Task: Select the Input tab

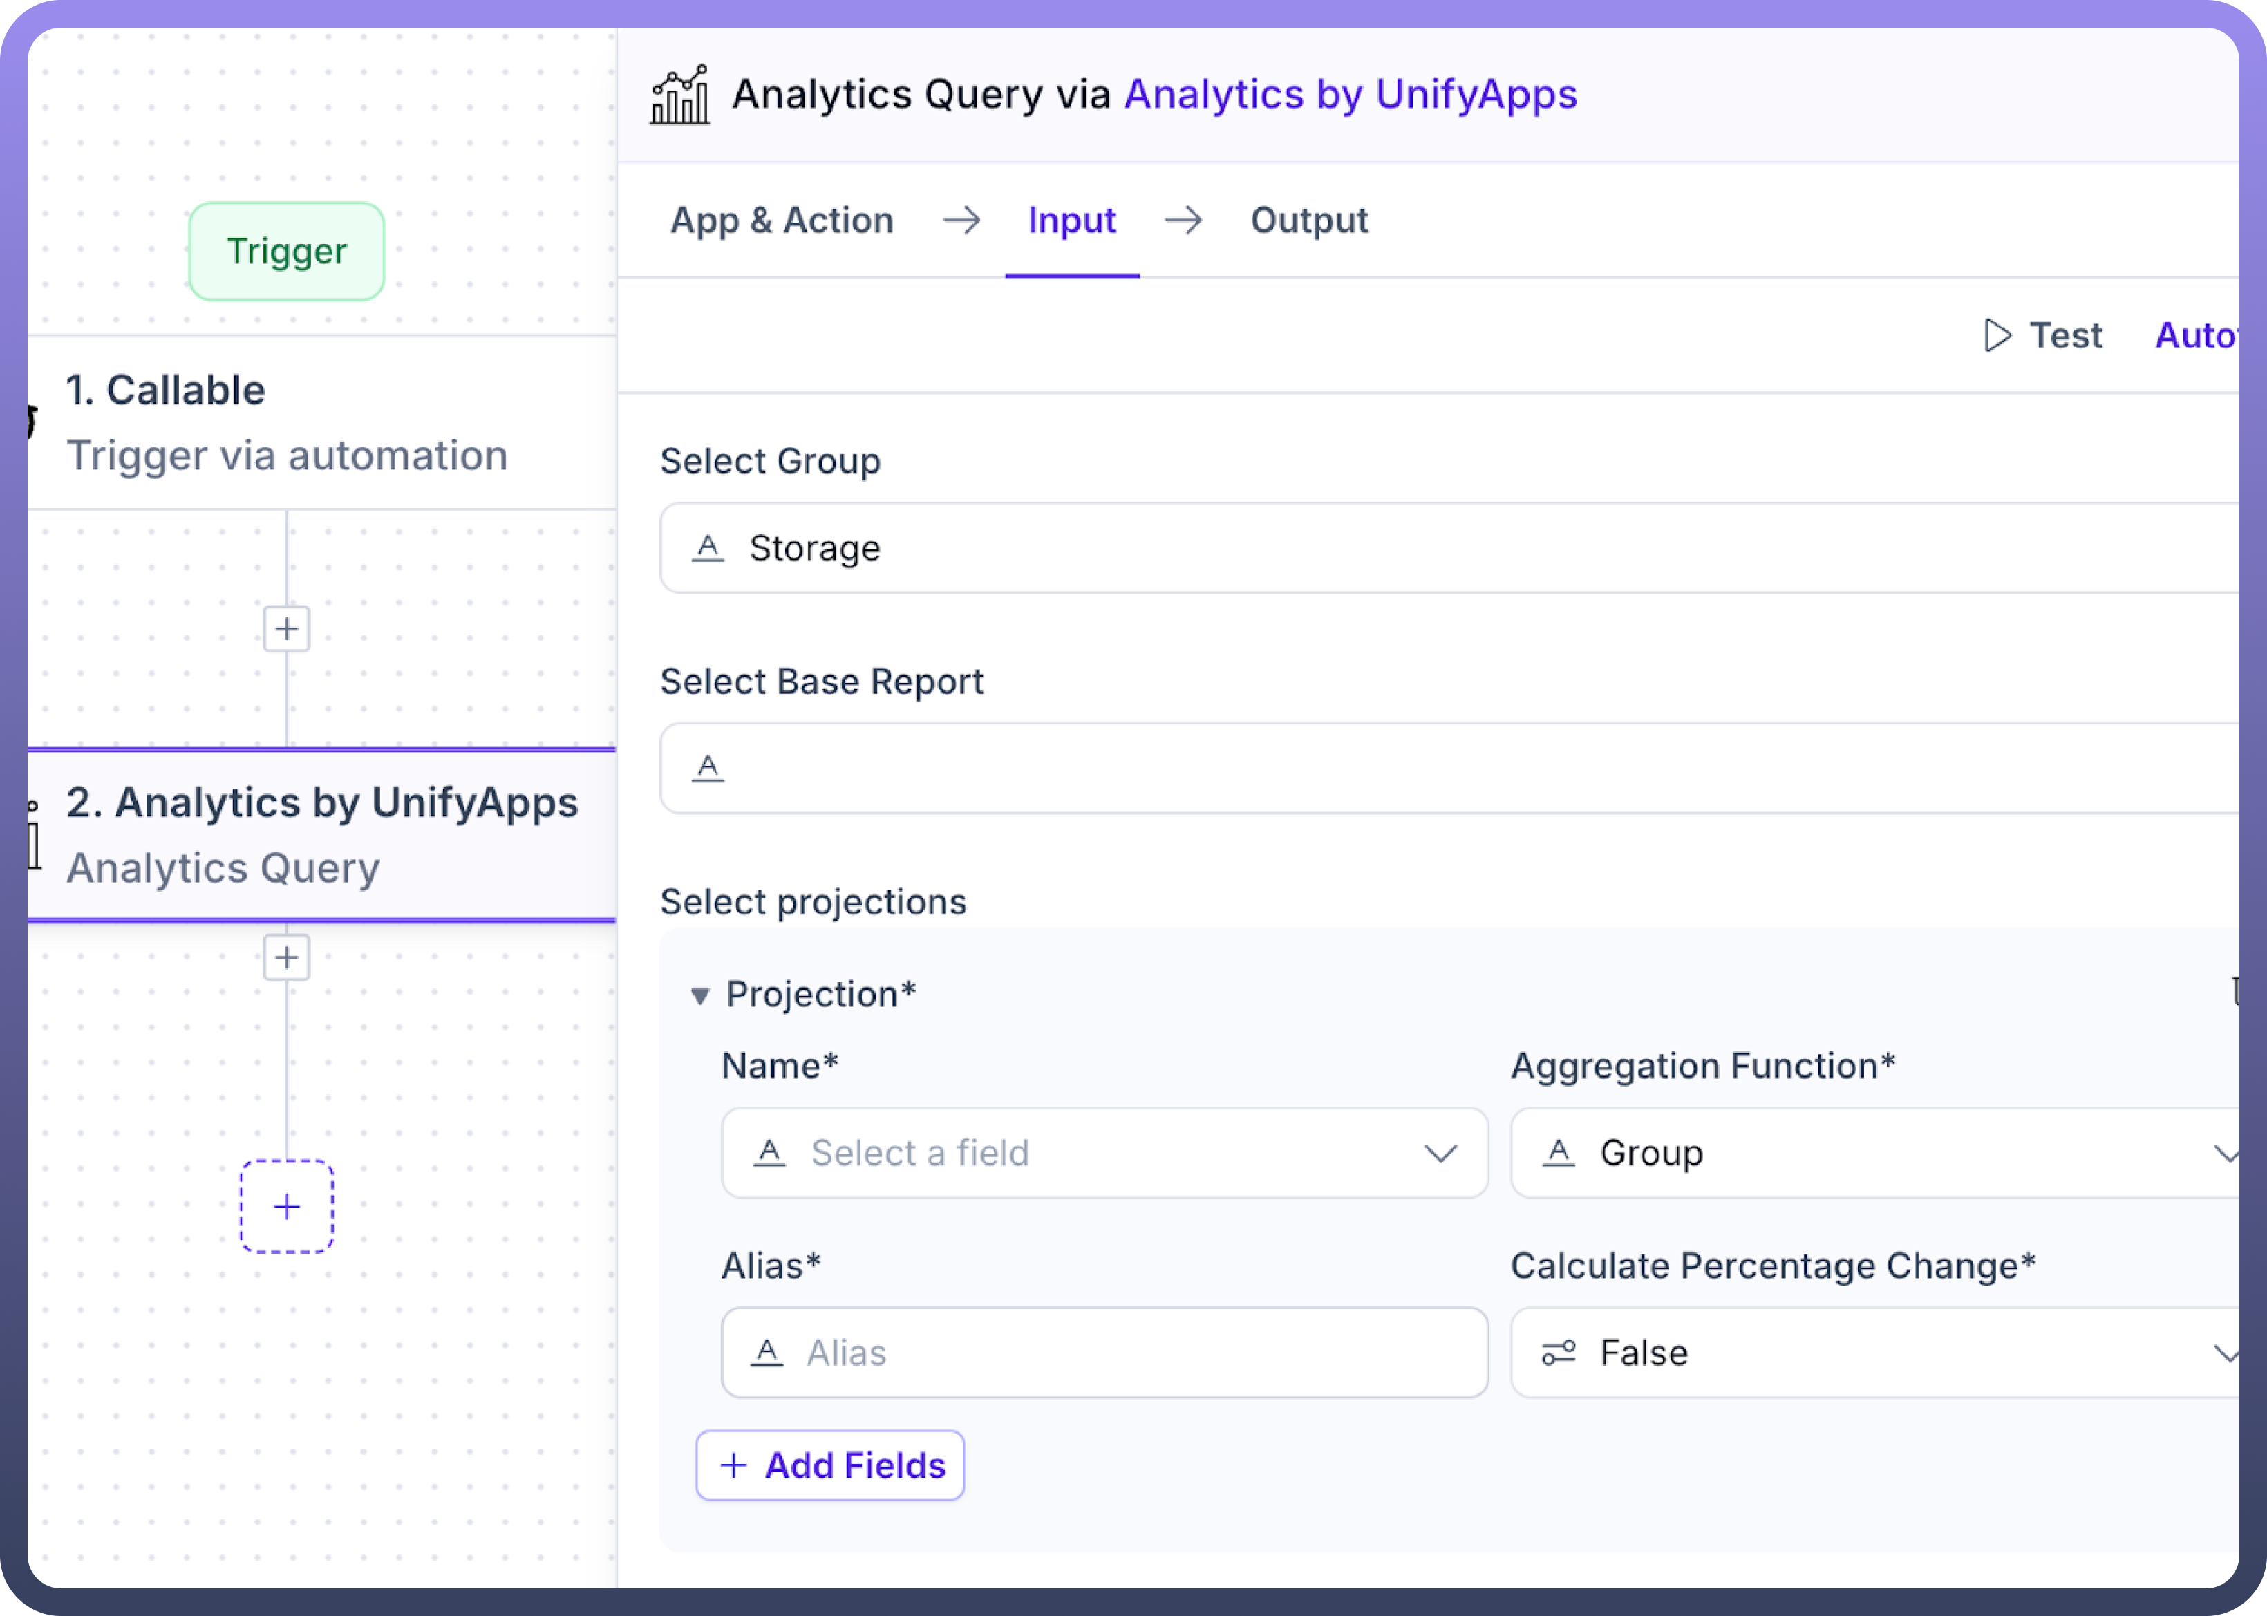Action: click(1071, 220)
